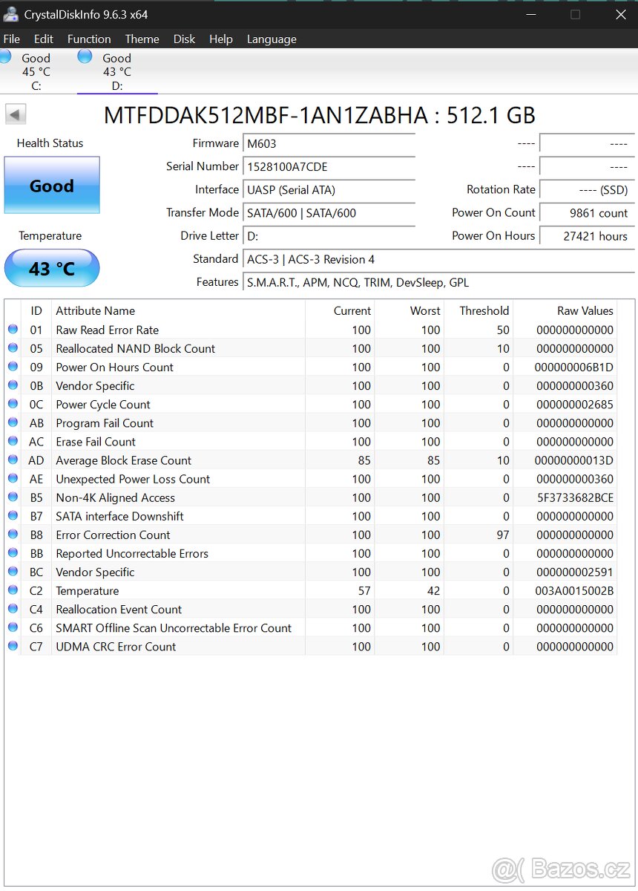Click the Good health status button
This screenshot has width=638, height=891.
(x=52, y=185)
